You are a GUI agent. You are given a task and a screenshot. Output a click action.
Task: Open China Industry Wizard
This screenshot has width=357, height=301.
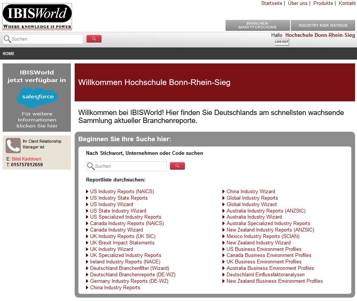click(251, 192)
